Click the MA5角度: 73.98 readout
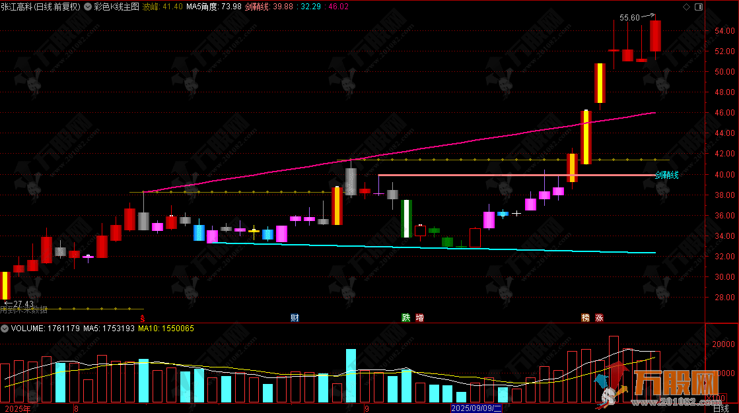The width and height of the screenshot is (739, 413). click(213, 7)
